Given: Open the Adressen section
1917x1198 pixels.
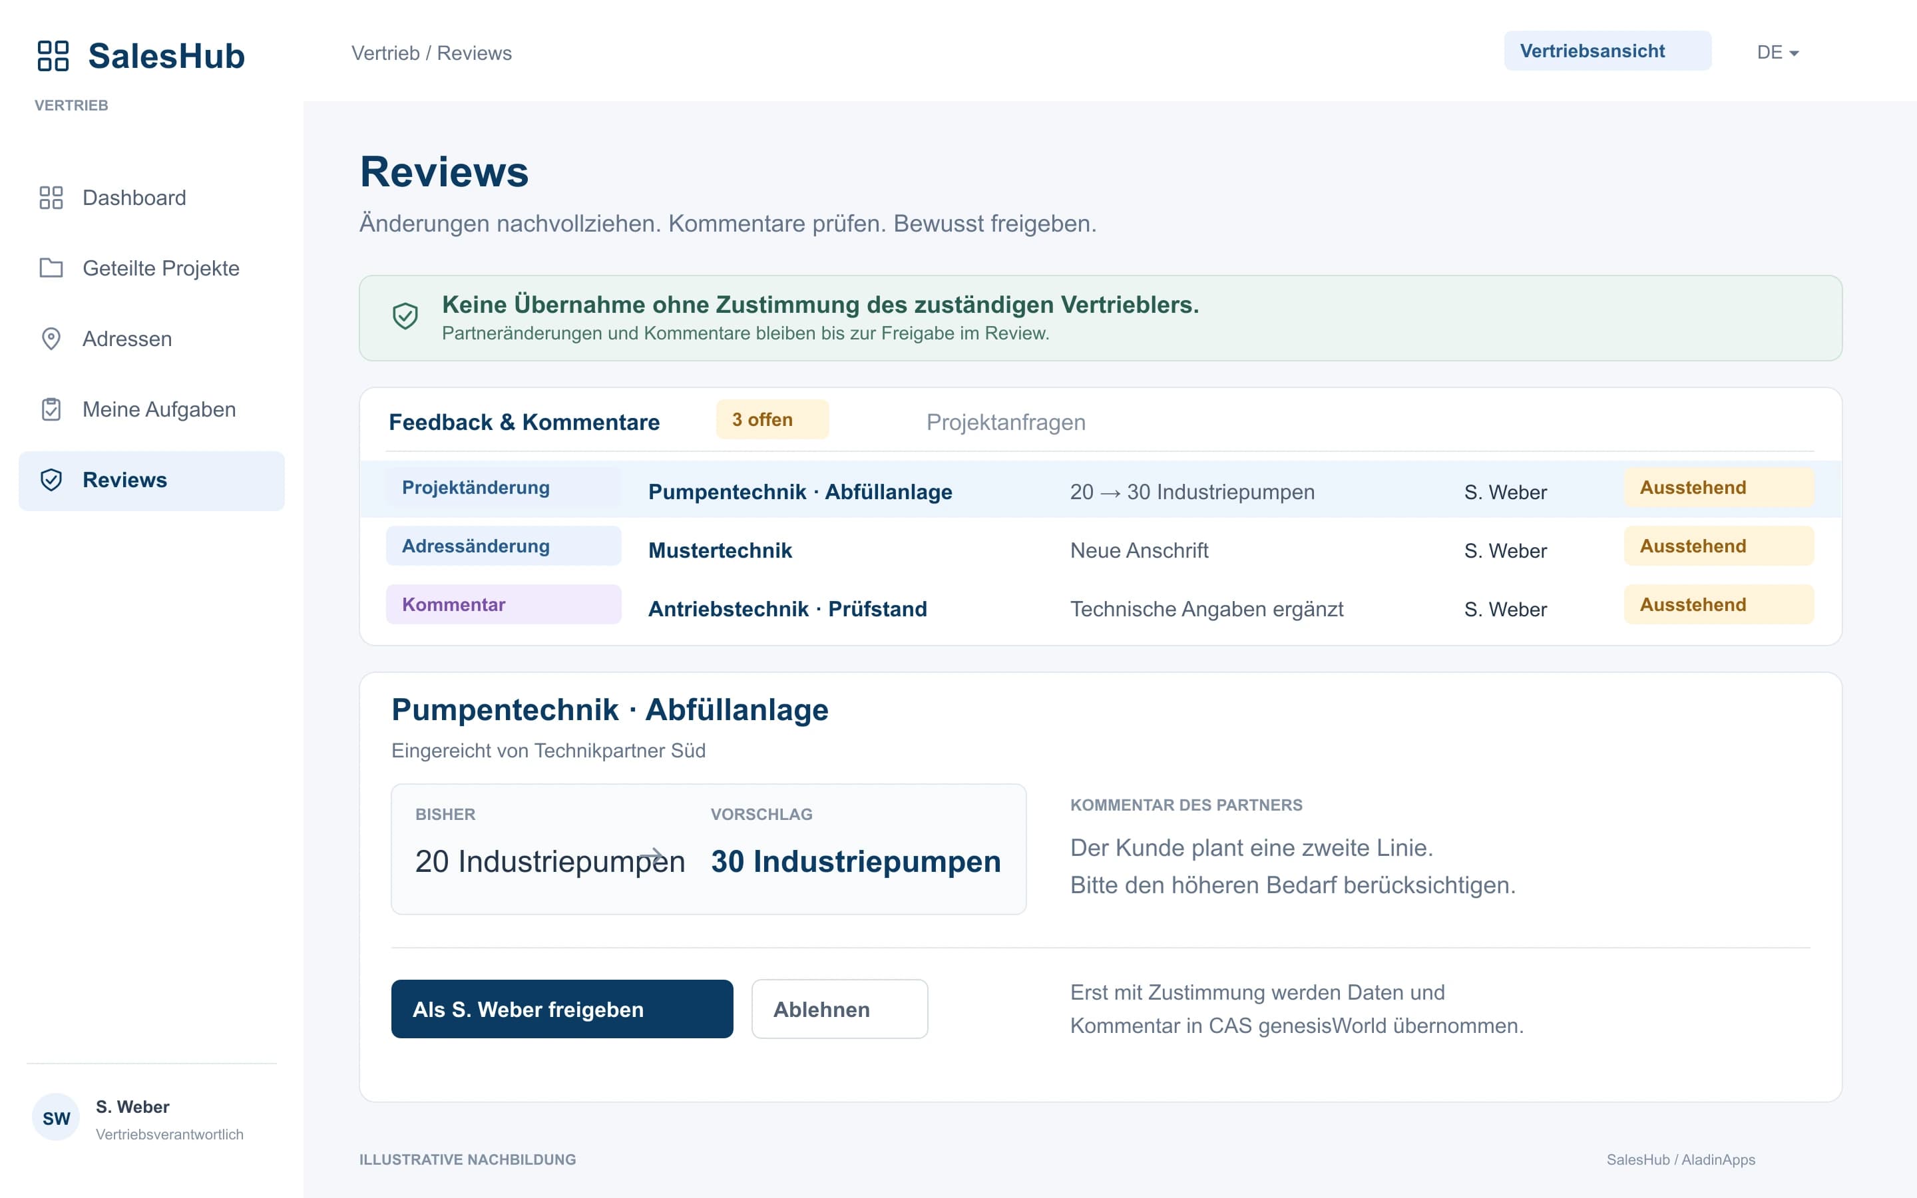Looking at the screenshot, I should point(151,338).
